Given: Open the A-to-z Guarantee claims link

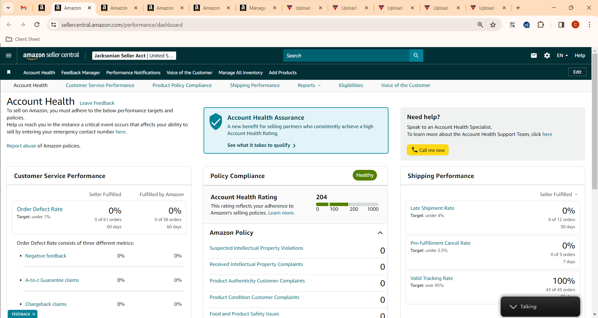Looking at the screenshot, I should [x=52, y=280].
